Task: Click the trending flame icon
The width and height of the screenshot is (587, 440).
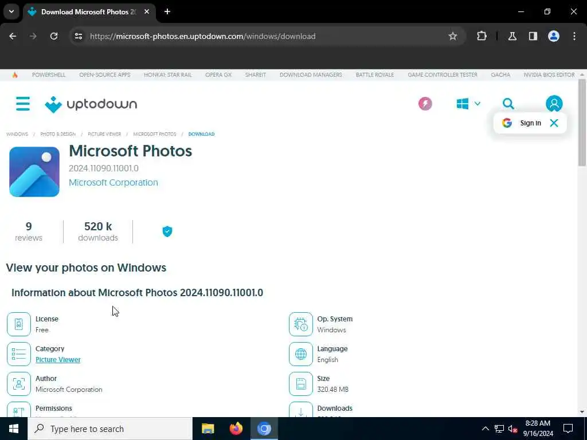Action: click(15, 75)
